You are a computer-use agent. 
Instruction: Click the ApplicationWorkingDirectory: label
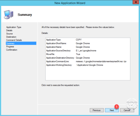click(x=59, y=65)
